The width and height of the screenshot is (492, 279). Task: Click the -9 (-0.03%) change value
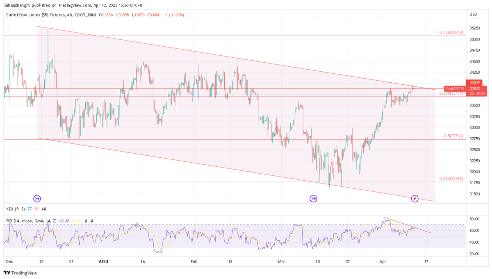[x=173, y=15]
